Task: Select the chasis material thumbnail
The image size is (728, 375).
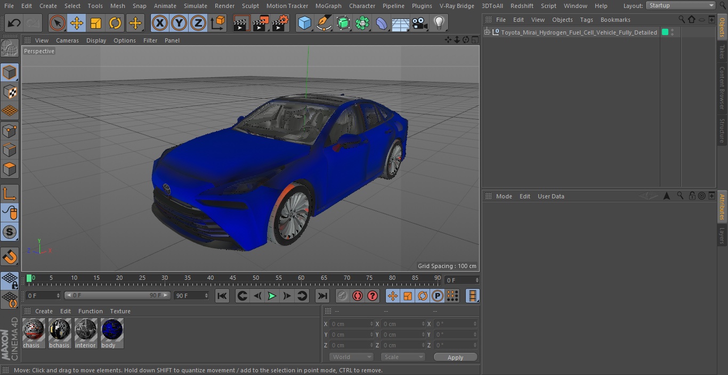Action: point(34,334)
